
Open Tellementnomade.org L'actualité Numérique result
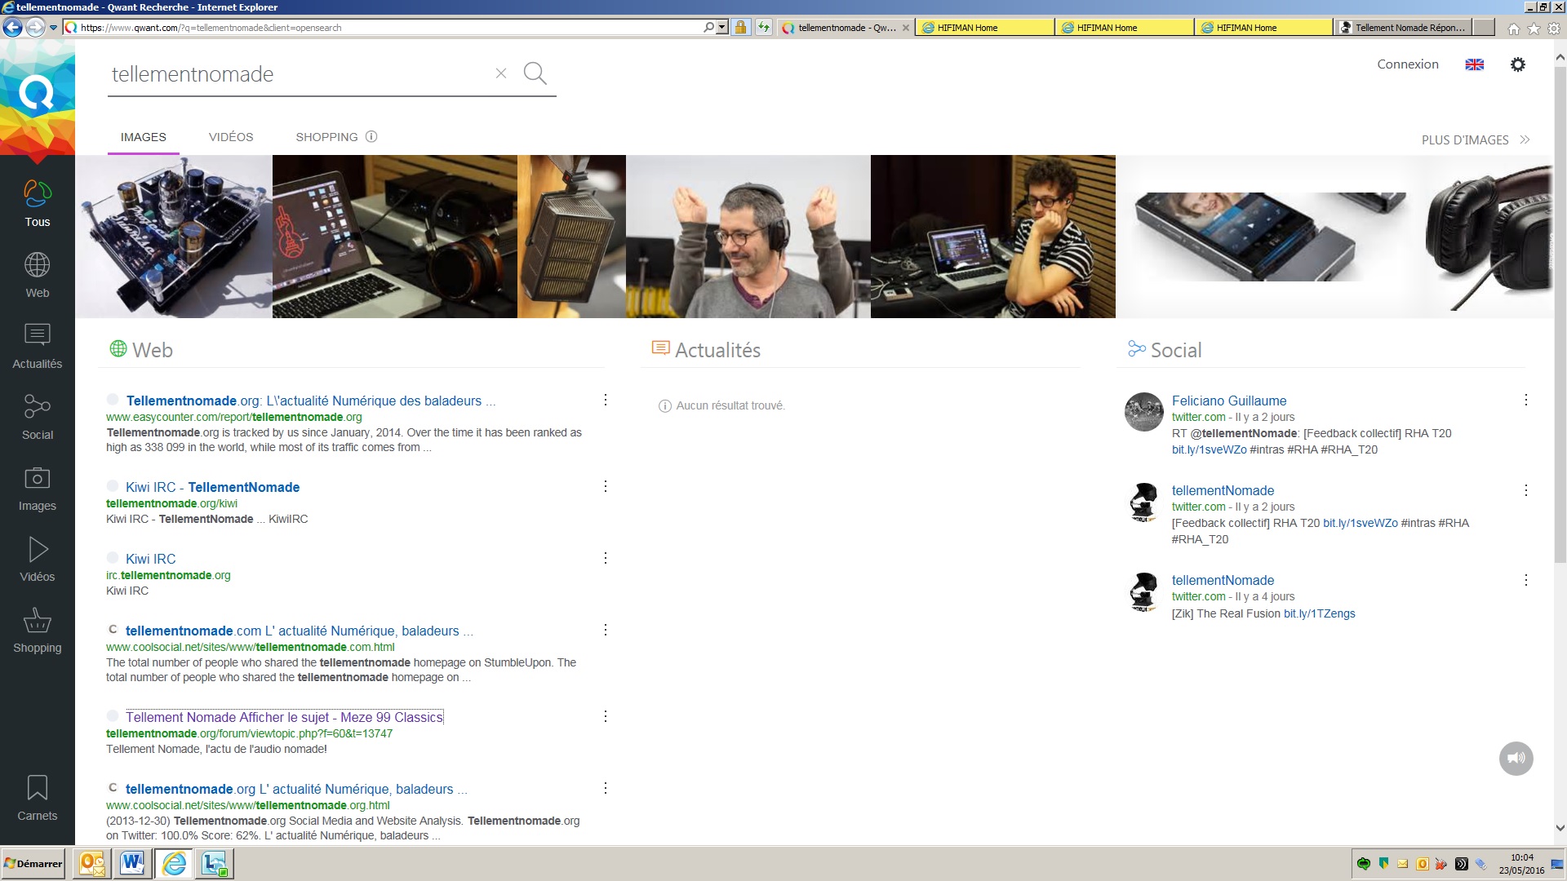pos(310,401)
